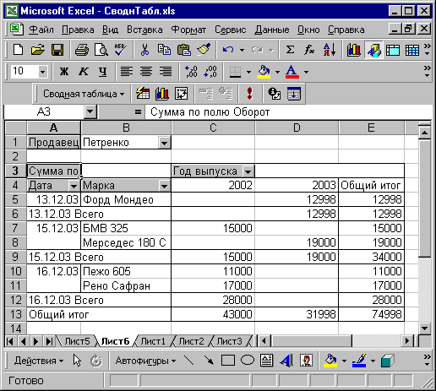Open the Петренко seller filter dropdown
Screen dimensions: 436x391
click(x=164, y=143)
